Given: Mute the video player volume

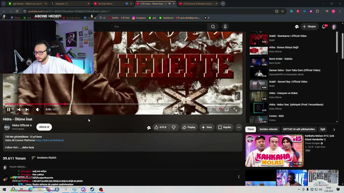Looking at the screenshot, I should [x=38, y=109].
